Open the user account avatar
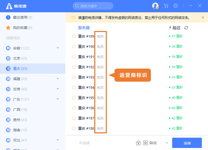This screenshot has width=208, height=150. point(155,6)
